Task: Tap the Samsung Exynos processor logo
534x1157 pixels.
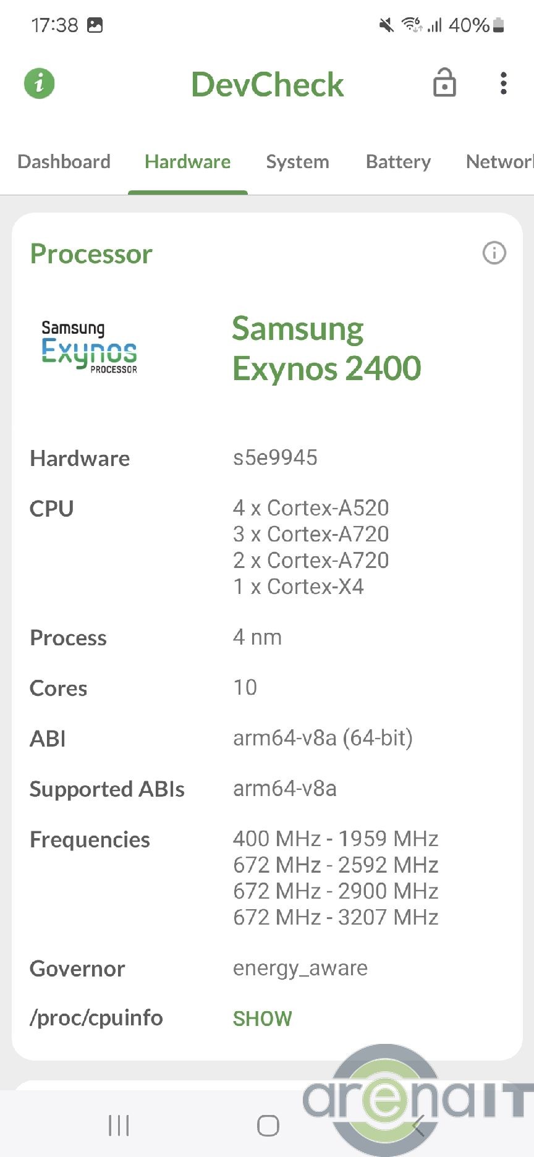Action: click(89, 347)
